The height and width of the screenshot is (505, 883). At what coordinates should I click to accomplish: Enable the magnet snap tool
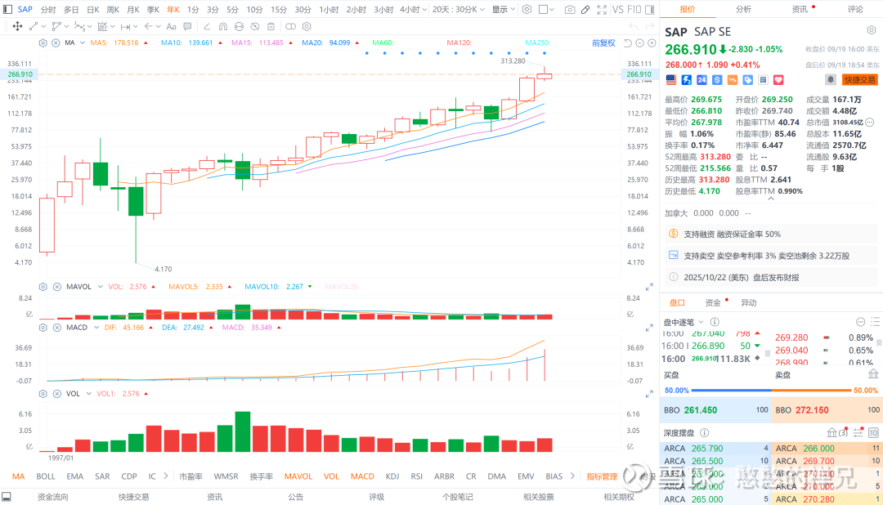coord(223,26)
